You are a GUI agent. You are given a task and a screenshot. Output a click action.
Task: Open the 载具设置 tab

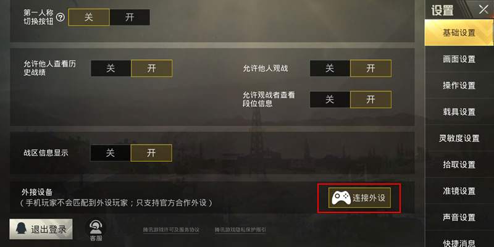tap(459, 112)
